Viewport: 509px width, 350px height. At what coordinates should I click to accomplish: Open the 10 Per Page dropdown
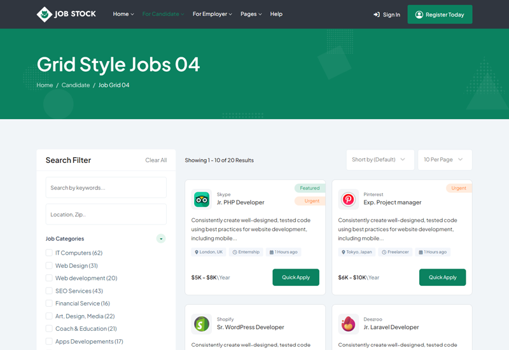point(445,160)
